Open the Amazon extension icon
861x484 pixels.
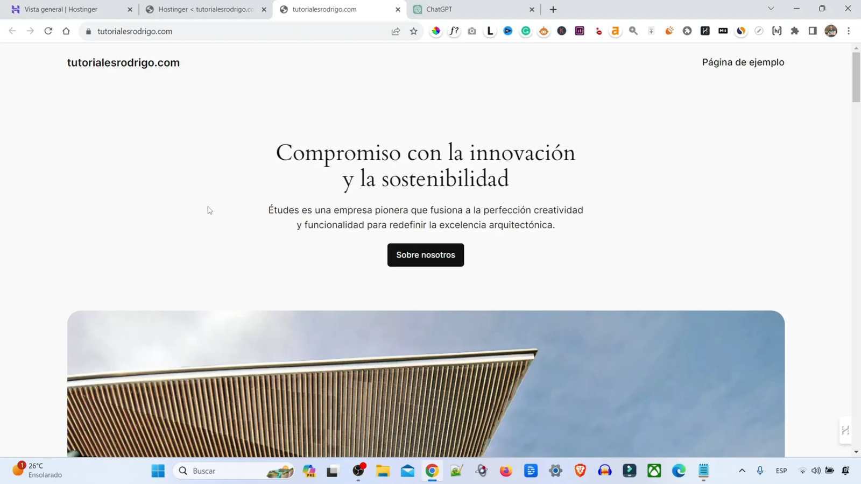(615, 31)
